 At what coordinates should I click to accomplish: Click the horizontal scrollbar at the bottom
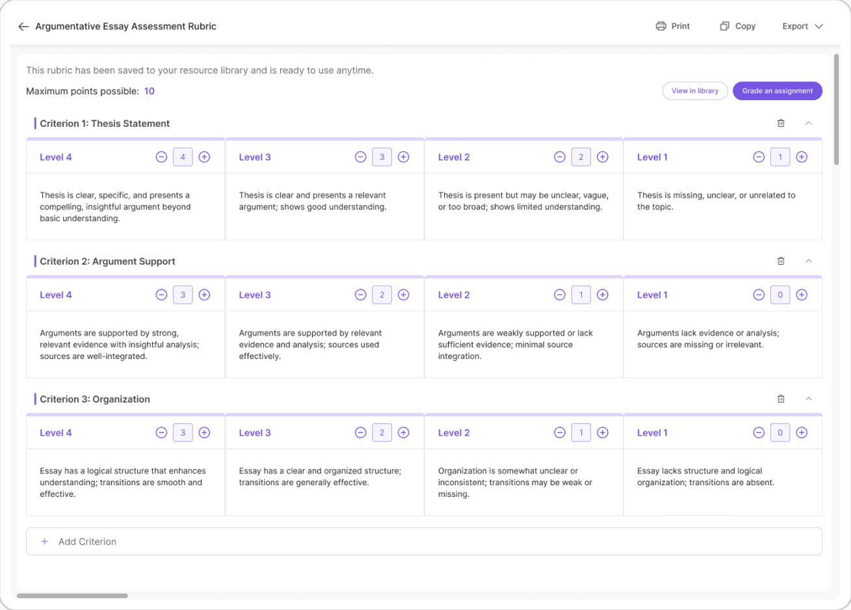(72, 595)
